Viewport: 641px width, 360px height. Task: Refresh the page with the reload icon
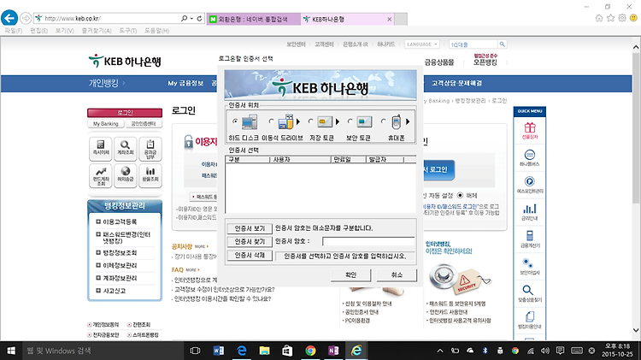pyautogui.click(x=199, y=19)
